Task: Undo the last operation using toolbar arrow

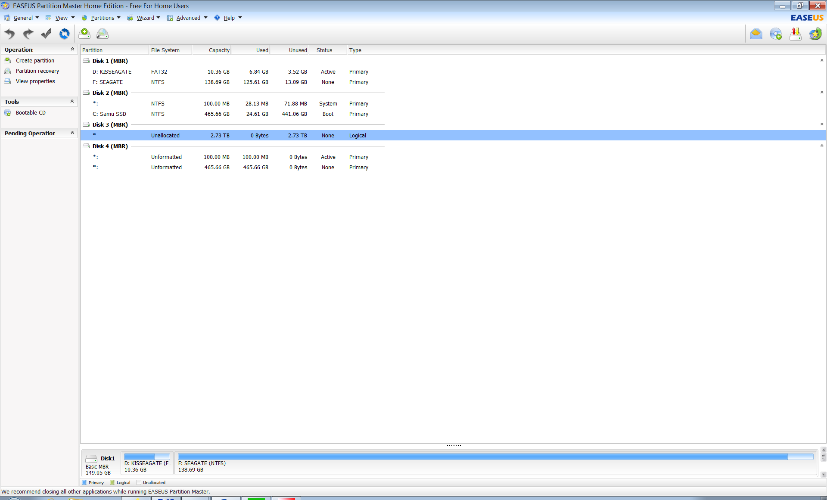Action: (x=9, y=34)
